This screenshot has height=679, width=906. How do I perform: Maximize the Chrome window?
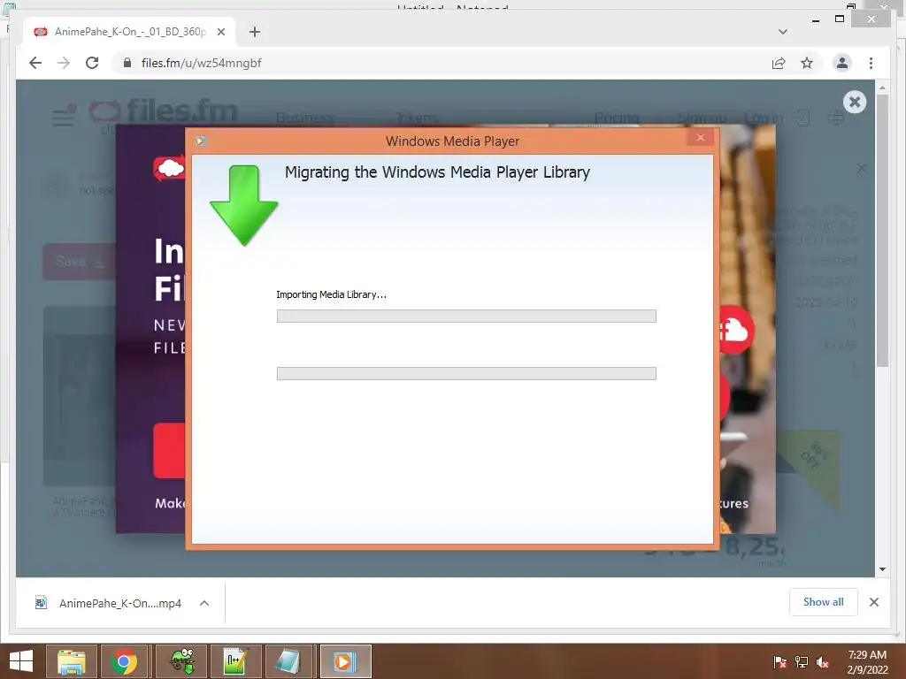(840, 19)
